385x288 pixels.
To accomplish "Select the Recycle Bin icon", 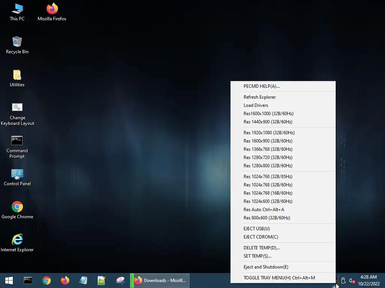I will 17,45.
